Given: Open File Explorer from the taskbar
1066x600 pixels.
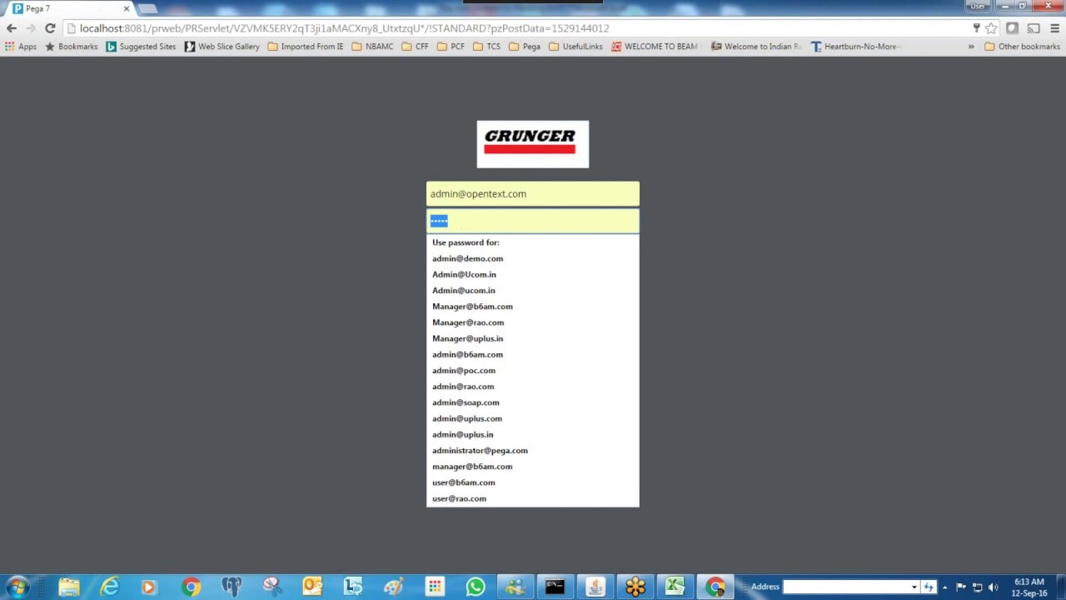Looking at the screenshot, I should point(69,587).
